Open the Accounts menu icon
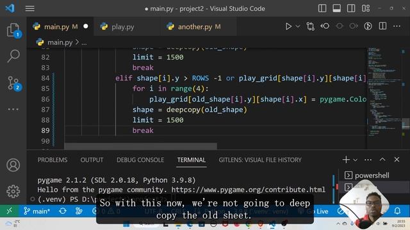The height and width of the screenshot is (230, 410). 13,165
